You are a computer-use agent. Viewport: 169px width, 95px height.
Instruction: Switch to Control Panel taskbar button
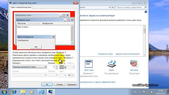click(42, 92)
